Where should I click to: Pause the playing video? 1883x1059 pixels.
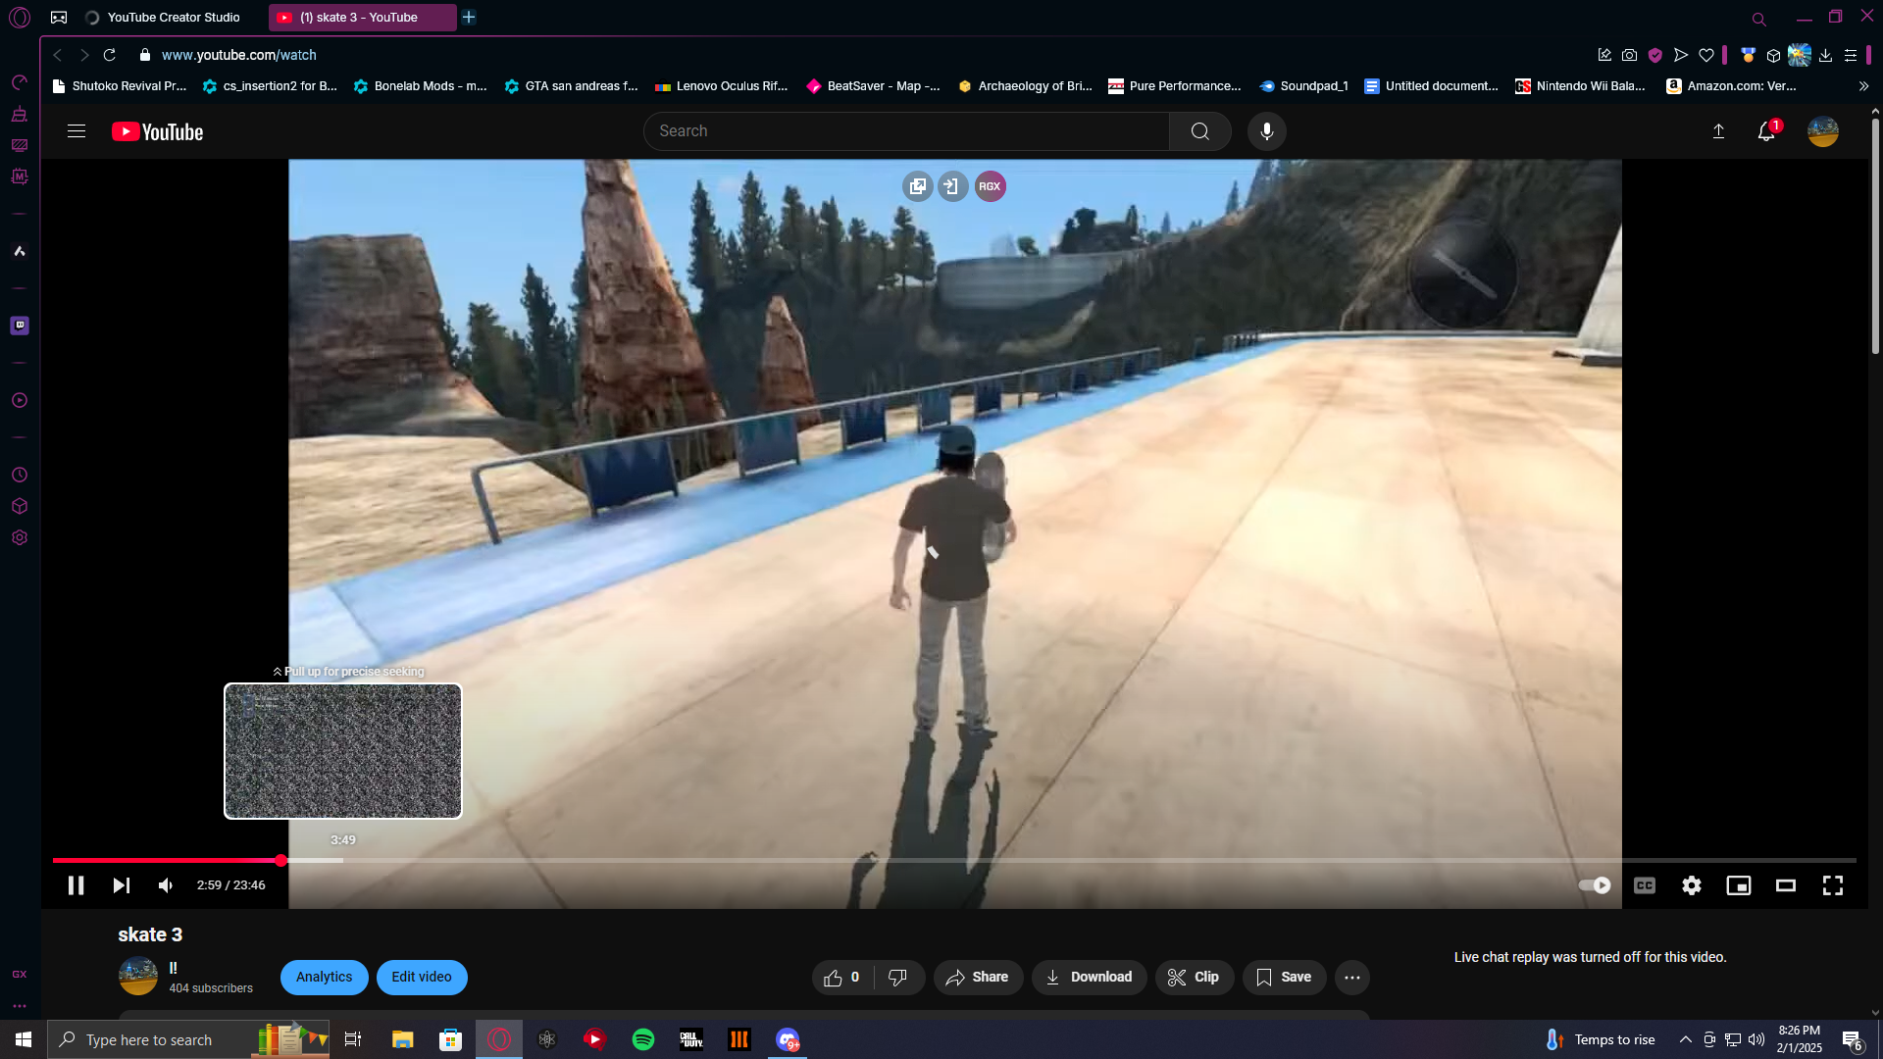coord(76,885)
